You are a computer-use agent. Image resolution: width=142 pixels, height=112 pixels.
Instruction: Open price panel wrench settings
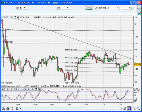click(x=12, y=17)
